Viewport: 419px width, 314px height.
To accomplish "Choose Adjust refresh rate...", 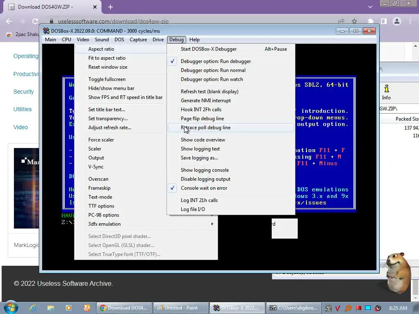I will click(121, 128).
